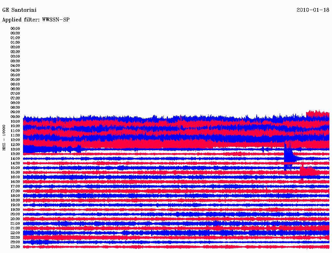The width and height of the screenshot is (332, 253).
Task: Select the 00:30 time label
Action: click(15, 33)
